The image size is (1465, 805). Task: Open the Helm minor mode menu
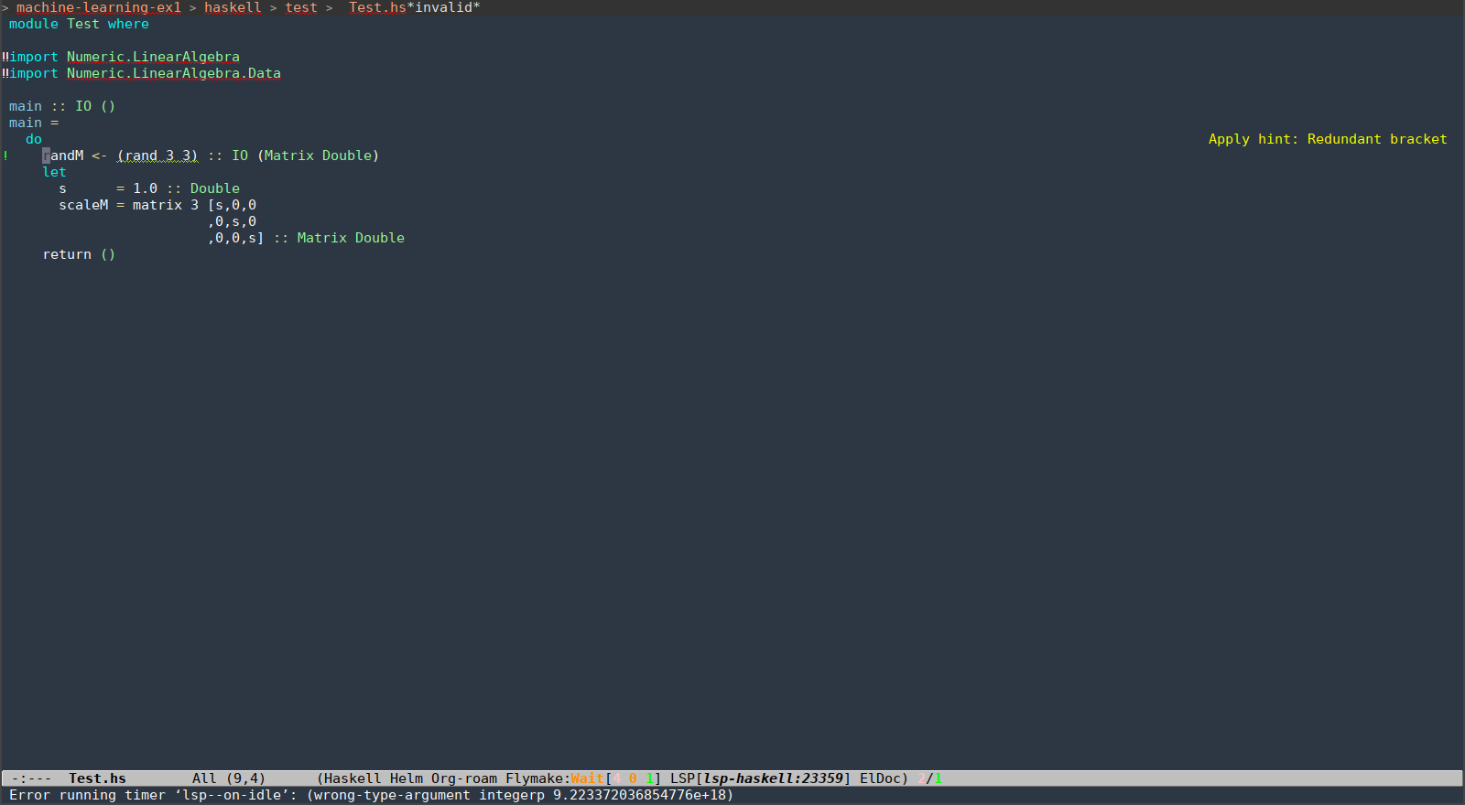point(407,778)
